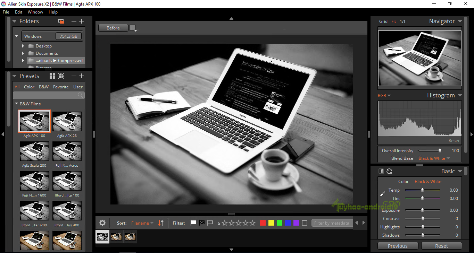The height and width of the screenshot is (253, 474).
Task: Open the settings gear in the filmstrip toolbar
Action: click(102, 223)
